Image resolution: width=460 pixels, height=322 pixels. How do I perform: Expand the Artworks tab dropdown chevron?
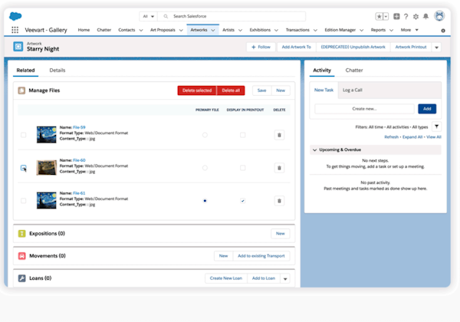pyautogui.click(x=213, y=30)
